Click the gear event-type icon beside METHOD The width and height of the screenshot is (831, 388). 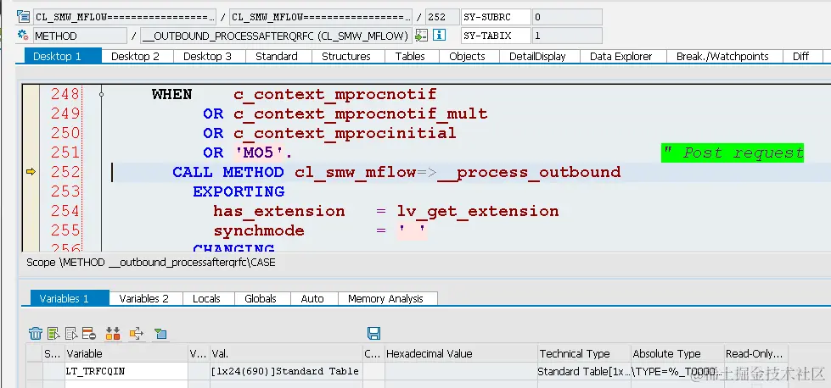point(23,36)
